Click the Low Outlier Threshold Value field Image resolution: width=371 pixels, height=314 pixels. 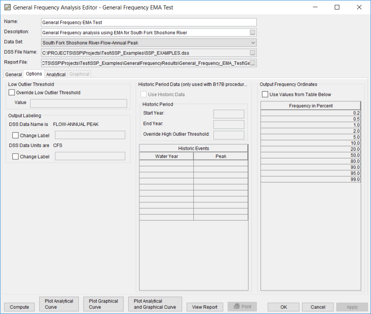point(79,104)
